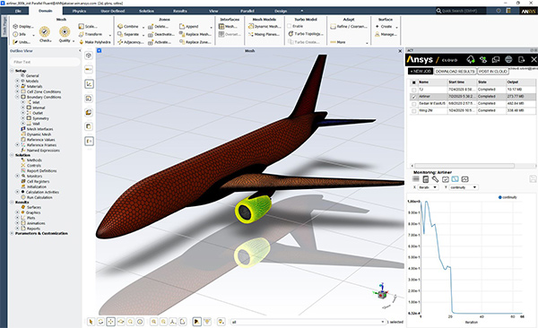538x328 pixels.
Task: Collapse the Boundary Conditions tree node
Action: tap(17, 97)
